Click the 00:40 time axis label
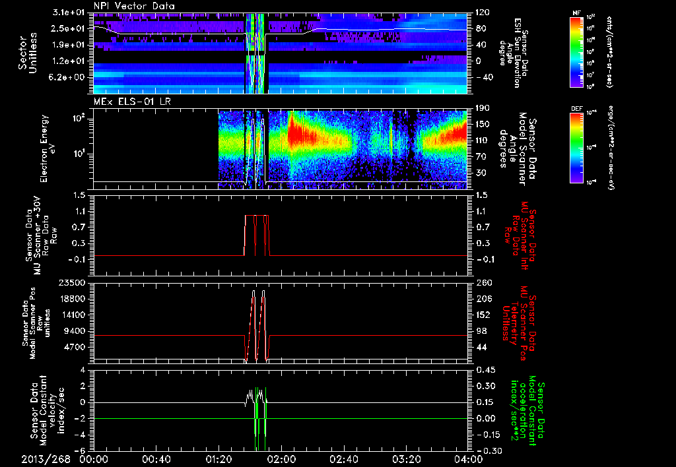Image resolution: width=676 pixels, height=467 pixels. coord(156,459)
